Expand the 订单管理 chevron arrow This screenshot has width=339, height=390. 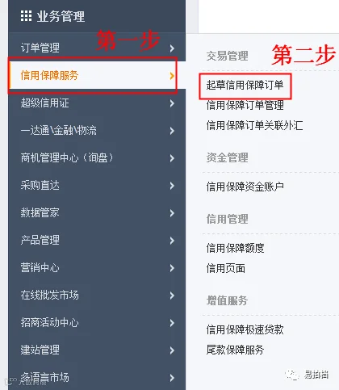[x=172, y=48]
